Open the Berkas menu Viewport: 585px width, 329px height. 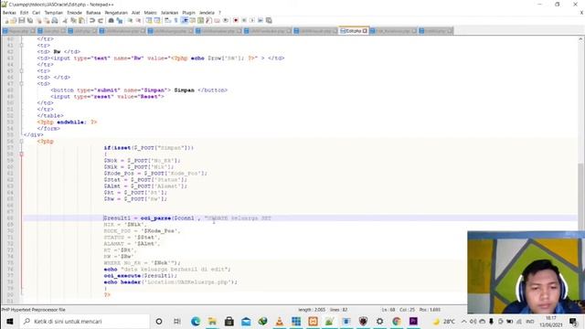point(9,13)
